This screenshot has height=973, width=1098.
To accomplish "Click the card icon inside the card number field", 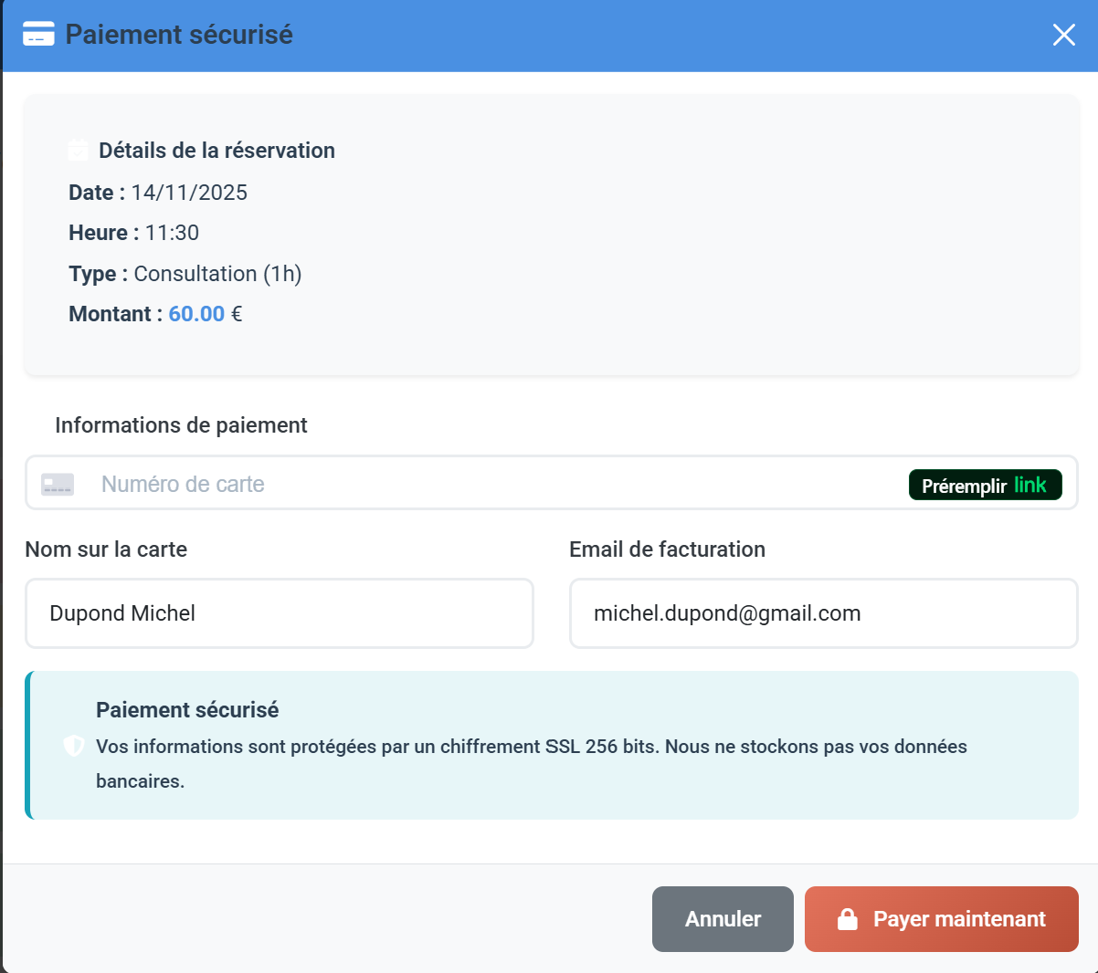I will click(57, 484).
